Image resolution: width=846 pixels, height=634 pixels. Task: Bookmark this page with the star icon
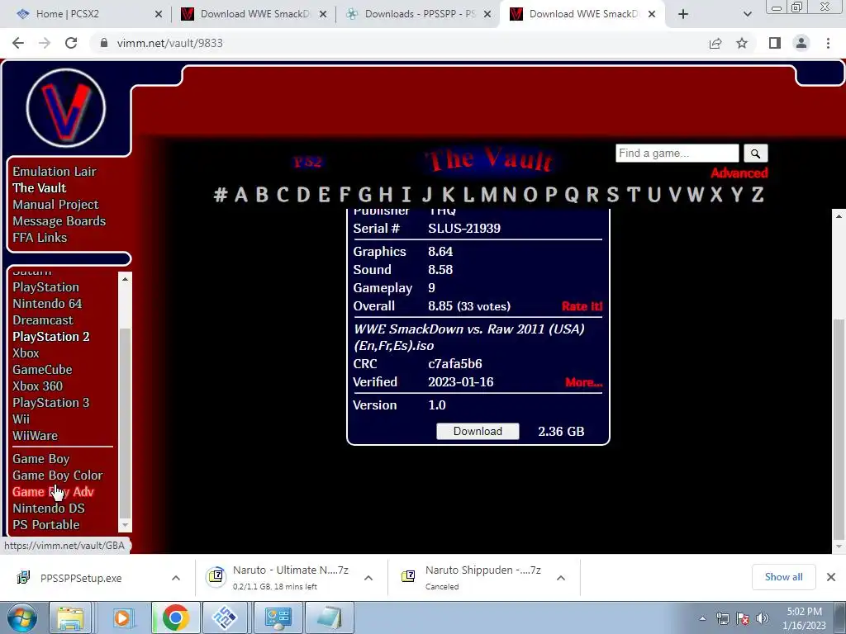coord(742,43)
